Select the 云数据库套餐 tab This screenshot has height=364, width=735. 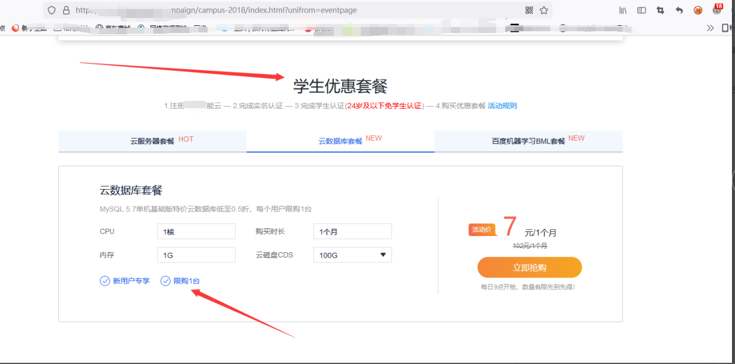click(340, 141)
